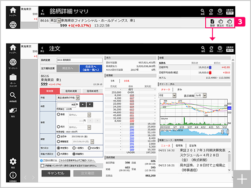251x188 pixels.
Task: Toggle auto-update icon in 銘柄詳細 サマリ header
Action: [x=229, y=12]
